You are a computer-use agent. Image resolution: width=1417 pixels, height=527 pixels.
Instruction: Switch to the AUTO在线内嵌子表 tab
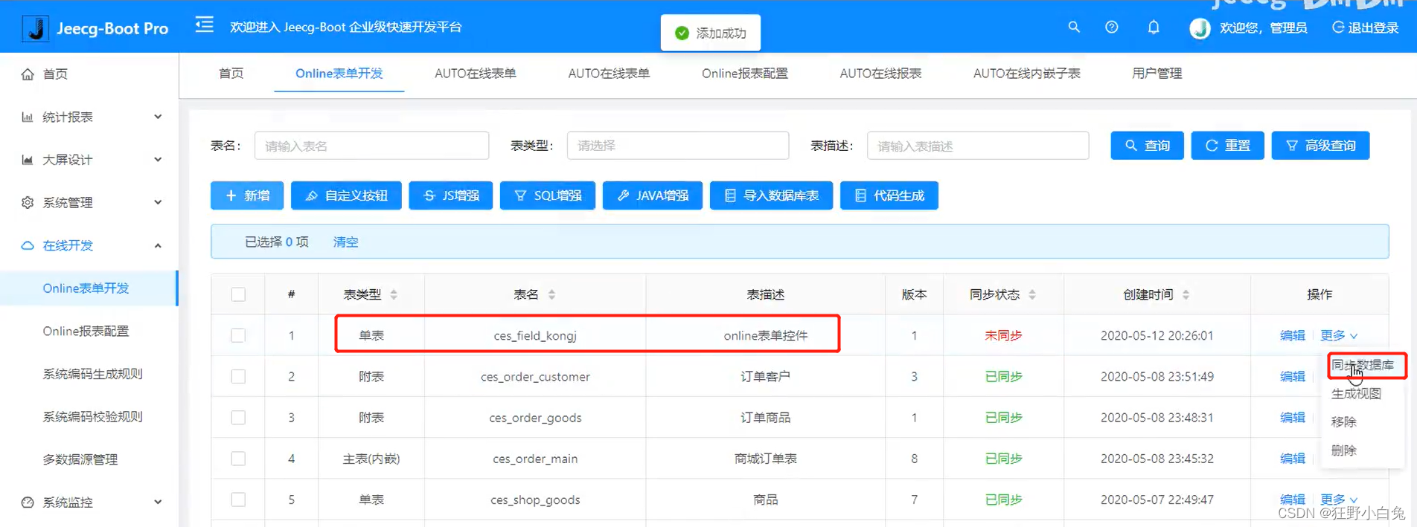pyautogui.click(x=1027, y=73)
